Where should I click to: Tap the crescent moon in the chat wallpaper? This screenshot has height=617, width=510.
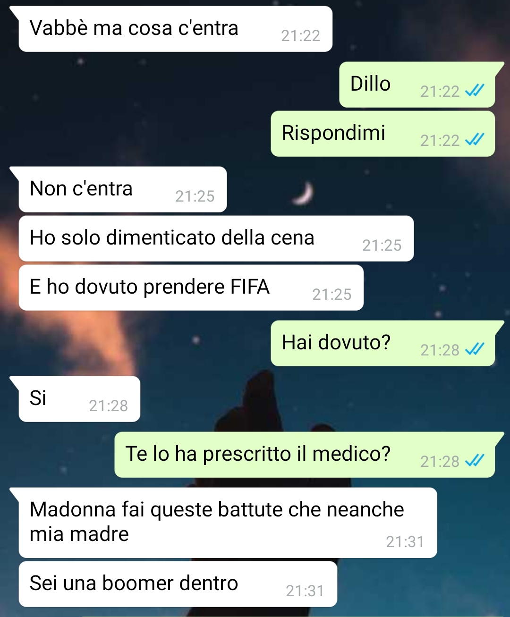(303, 193)
